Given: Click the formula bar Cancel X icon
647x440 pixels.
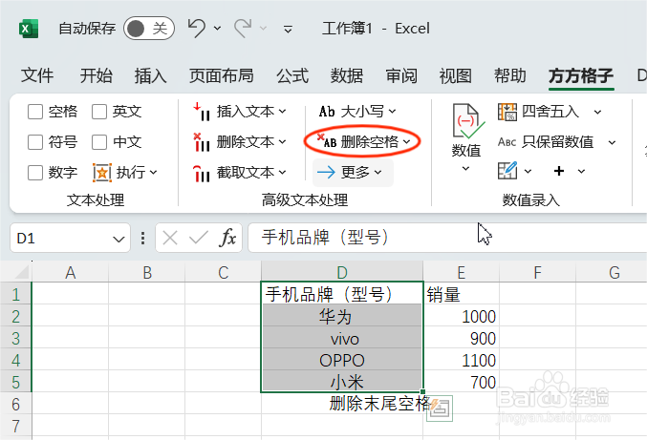Looking at the screenshot, I should (169, 238).
